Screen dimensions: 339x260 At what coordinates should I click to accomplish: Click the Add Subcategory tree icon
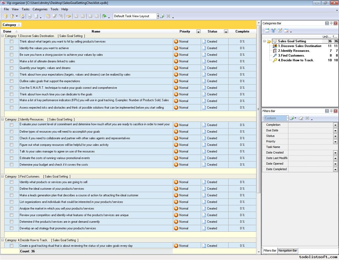(x=274, y=31)
